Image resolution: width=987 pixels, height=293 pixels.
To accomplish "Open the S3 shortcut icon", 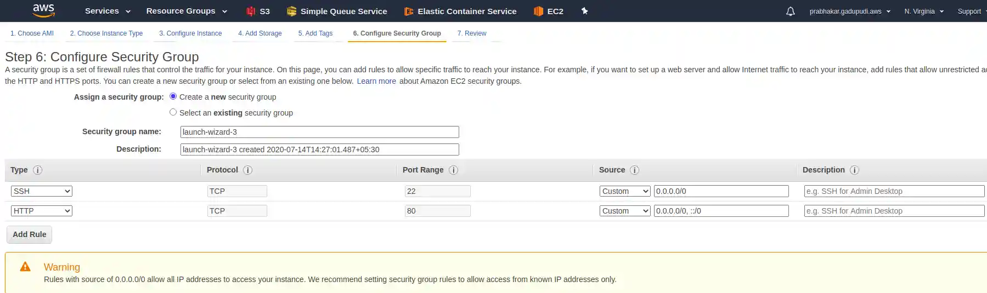I will [251, 11].
